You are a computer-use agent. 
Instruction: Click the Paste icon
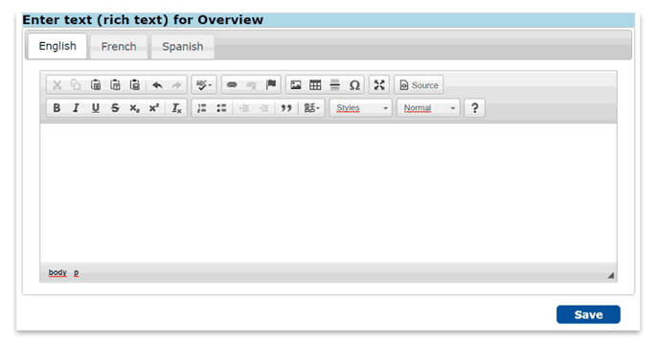pyautogui.click(x=96, y=85)
